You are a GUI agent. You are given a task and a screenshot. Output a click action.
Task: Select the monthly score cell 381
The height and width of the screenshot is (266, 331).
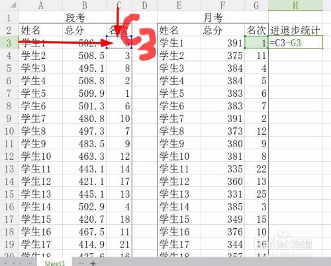point(222,156)
